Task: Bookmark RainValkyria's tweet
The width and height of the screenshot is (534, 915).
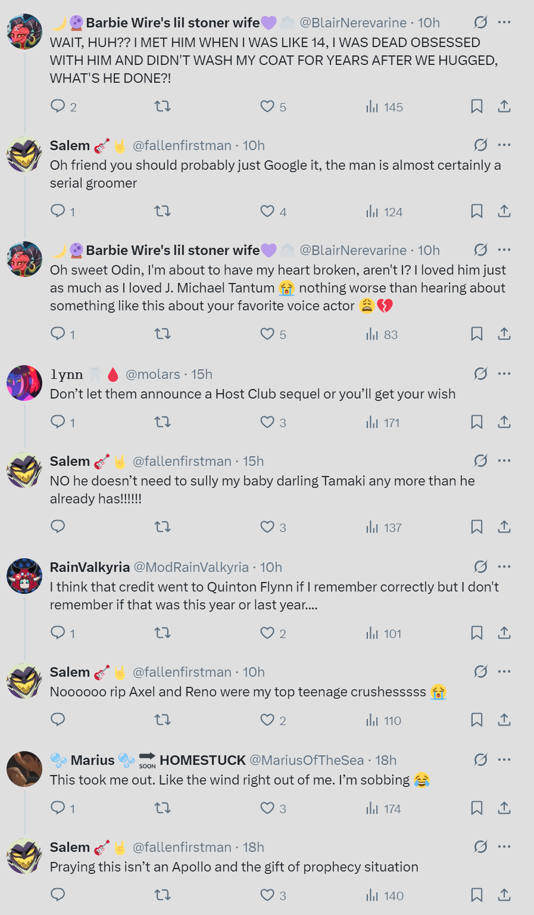Action: coord(477,633)
